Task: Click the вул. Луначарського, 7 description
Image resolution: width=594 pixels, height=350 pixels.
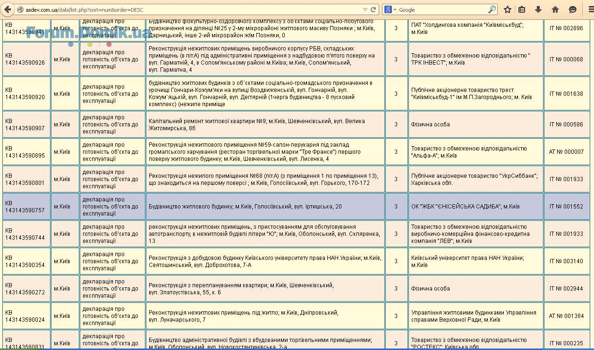Action: click(265, 316)
